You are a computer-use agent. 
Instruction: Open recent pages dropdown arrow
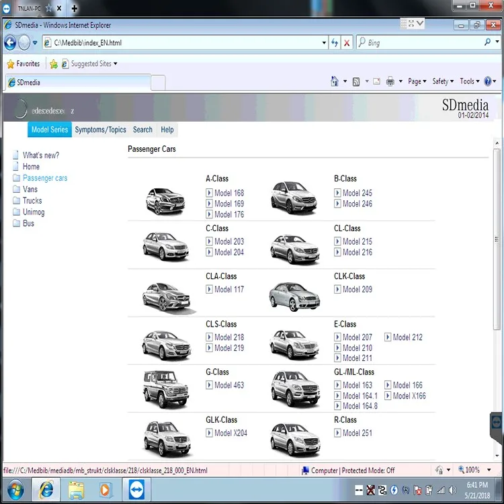pyautogui.click(x=35, y=42)
